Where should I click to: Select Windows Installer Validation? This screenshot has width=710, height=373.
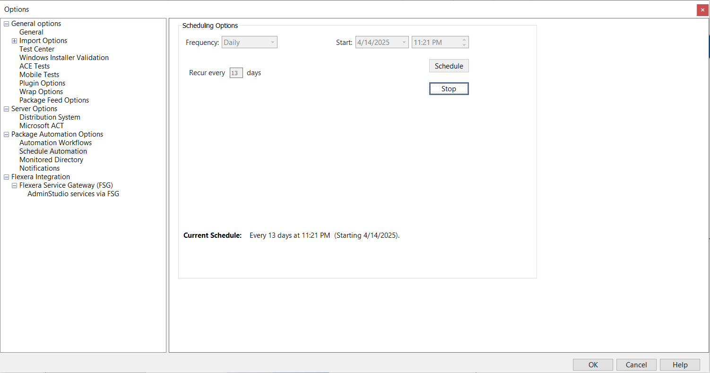[64, 58]
